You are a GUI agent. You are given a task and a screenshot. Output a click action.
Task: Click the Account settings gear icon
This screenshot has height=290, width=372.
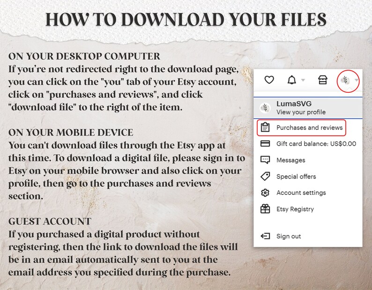[x=265, y=193]
